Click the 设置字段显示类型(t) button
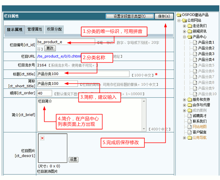 pyautogui.click(x=129, y=16)
